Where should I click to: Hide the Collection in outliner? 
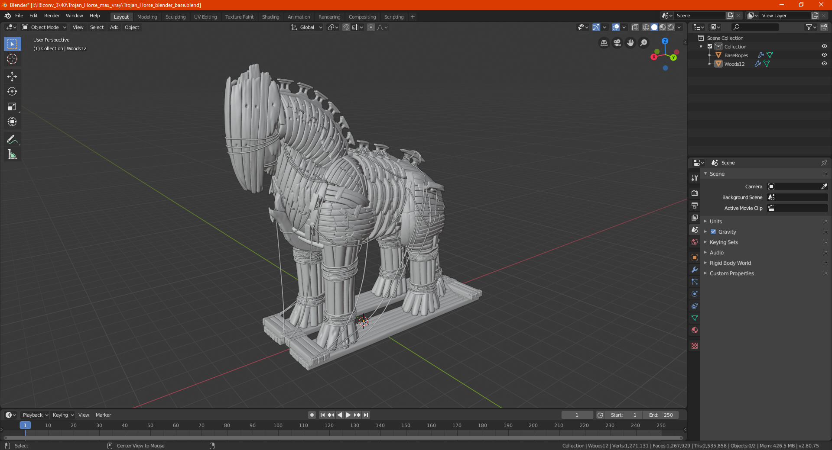824,46
